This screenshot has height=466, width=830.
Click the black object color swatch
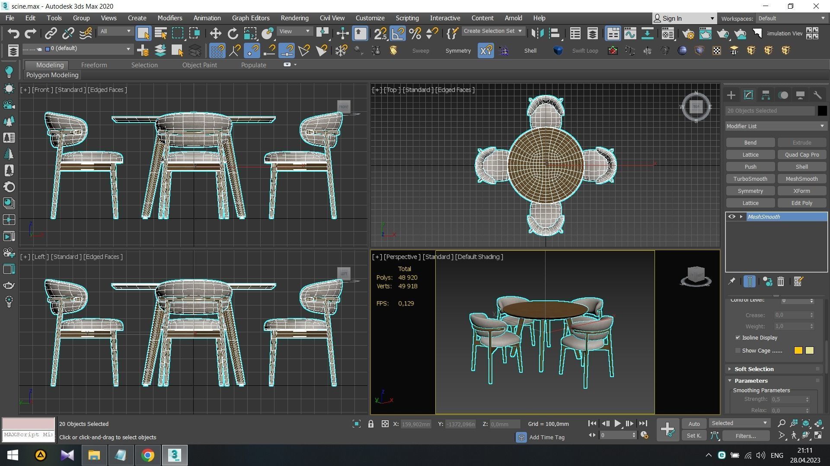point(822,111)
